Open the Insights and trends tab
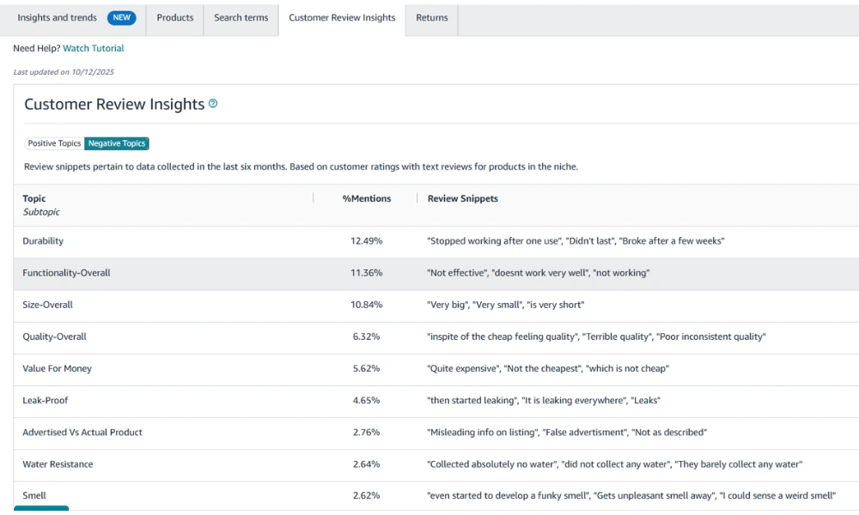 coord(57,18)
